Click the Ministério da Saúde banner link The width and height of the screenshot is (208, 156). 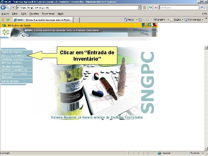point(19,25)
